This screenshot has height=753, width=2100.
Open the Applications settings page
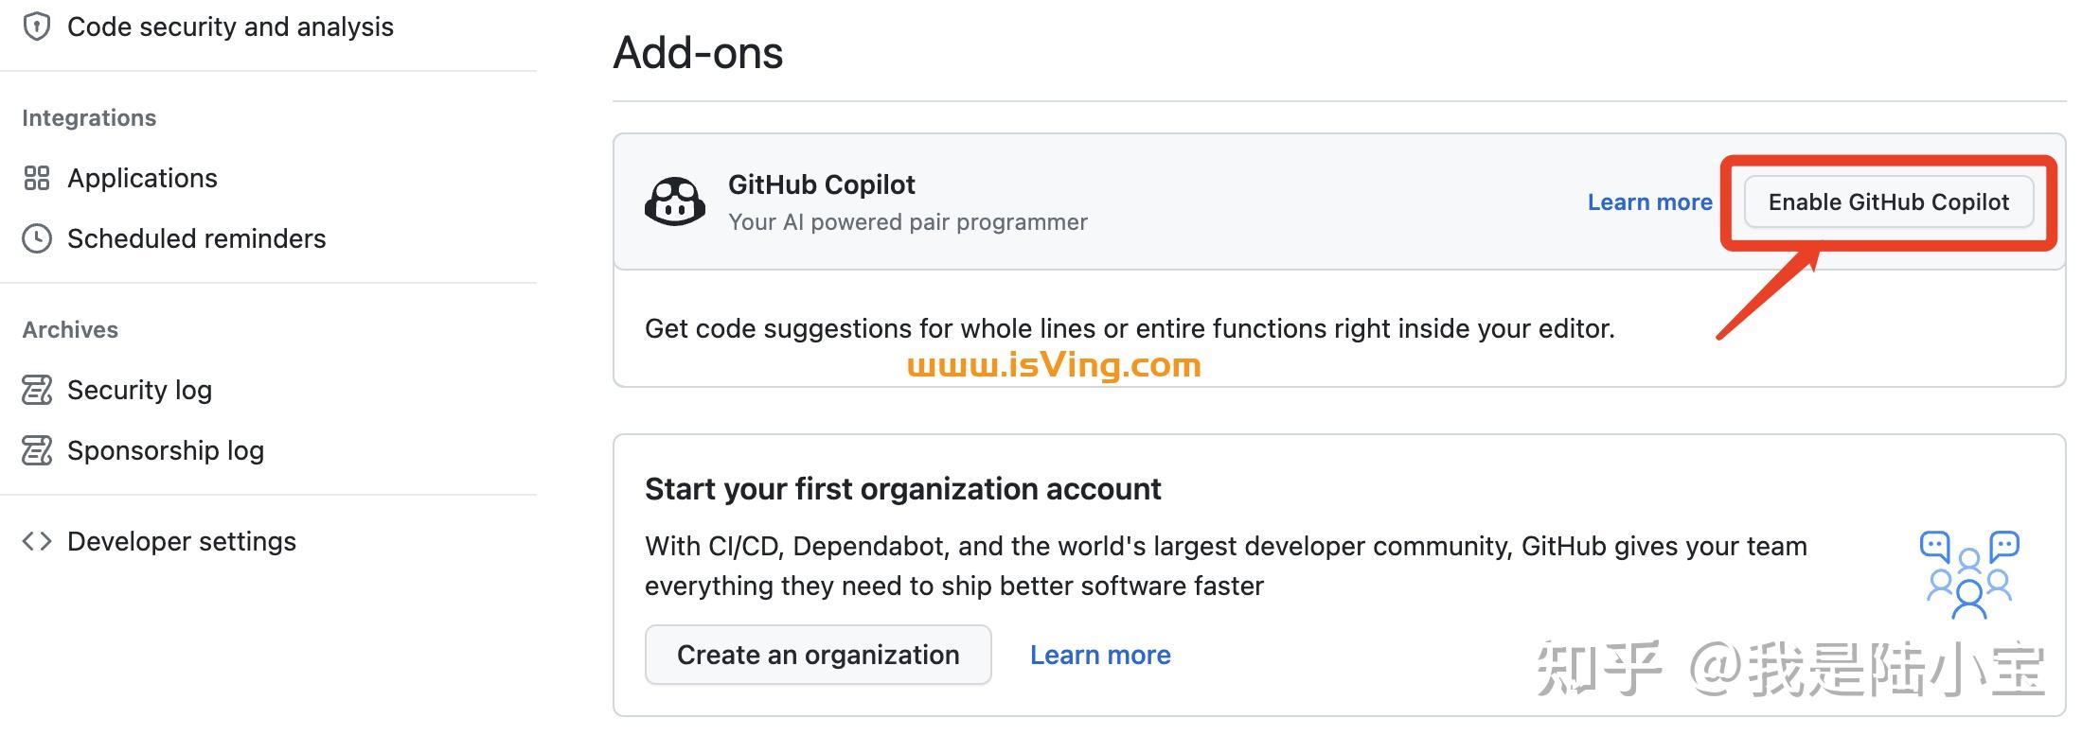pyautogui.click(x=142, y=178)
